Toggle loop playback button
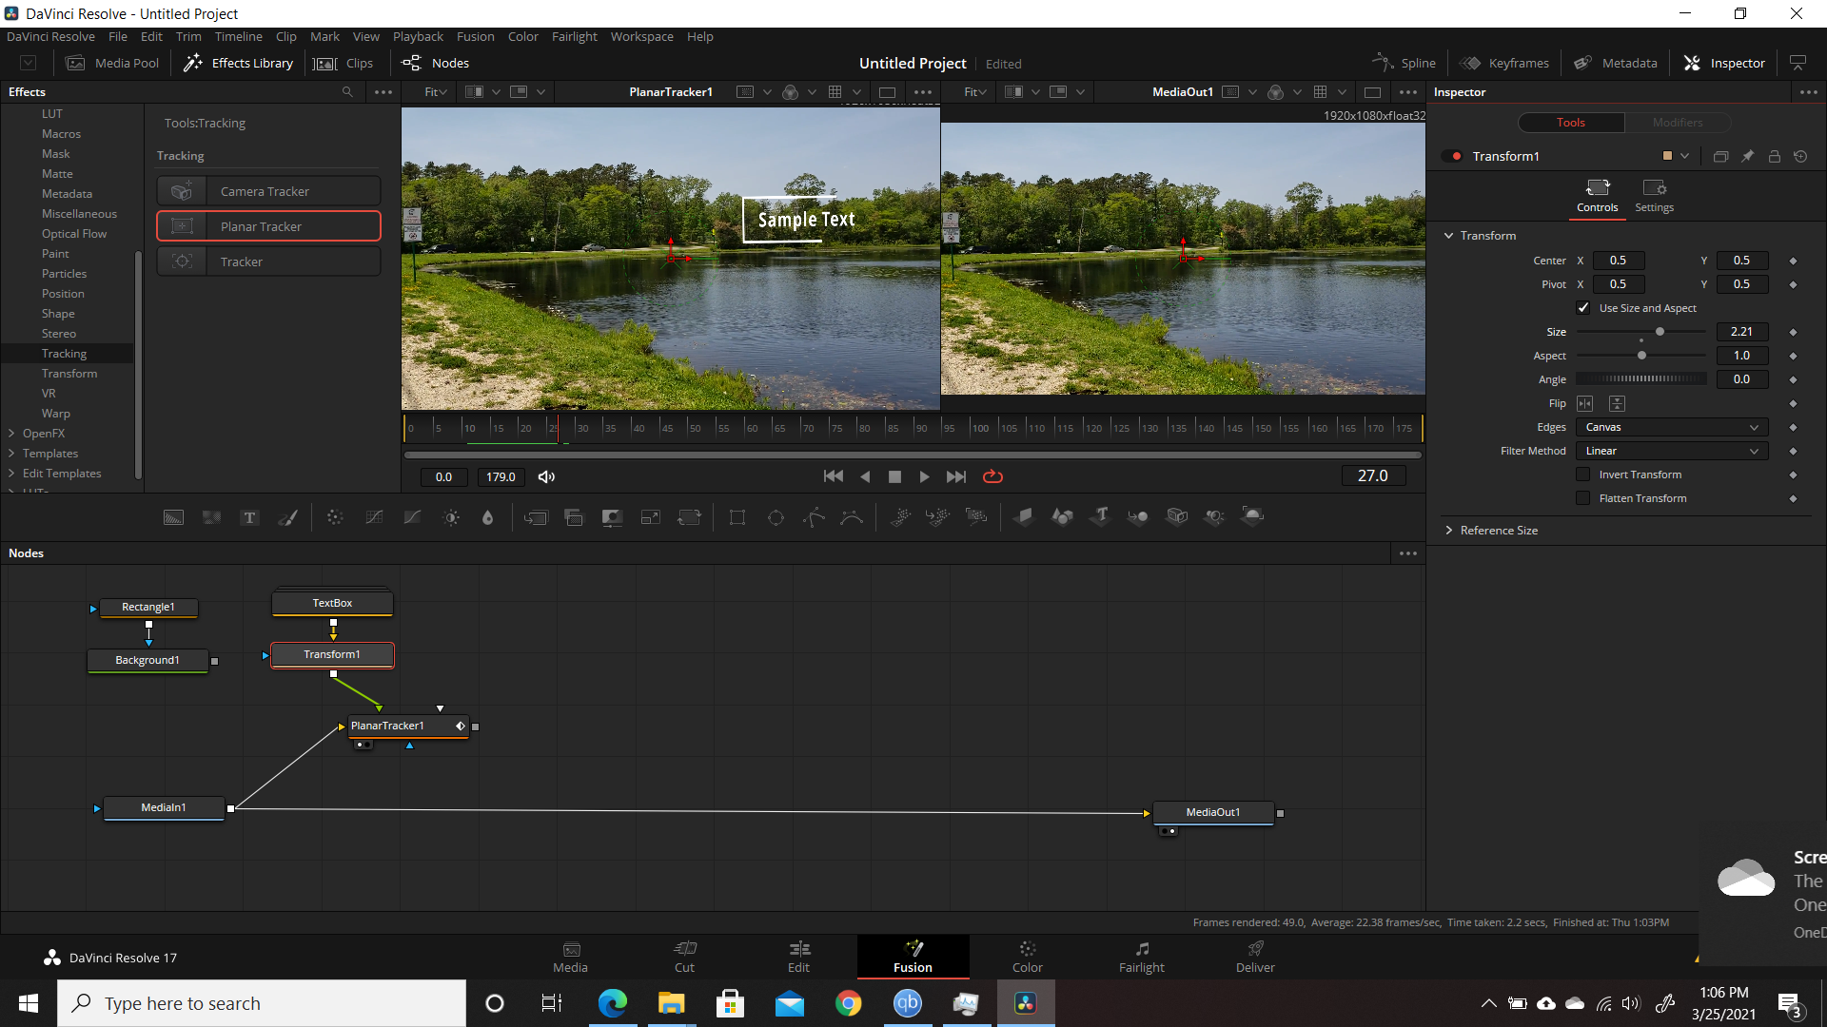This screenshot has height=1027, width=1827. coord(992,476)
